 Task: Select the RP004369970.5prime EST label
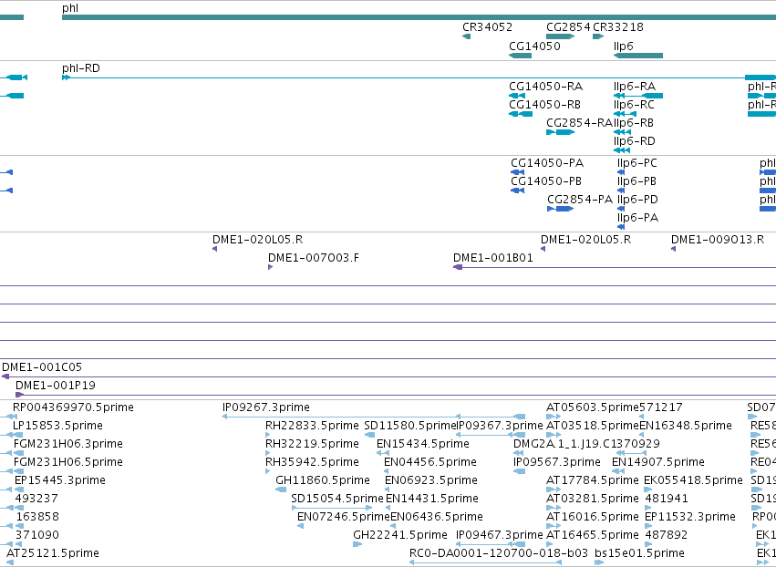point(73,407)
